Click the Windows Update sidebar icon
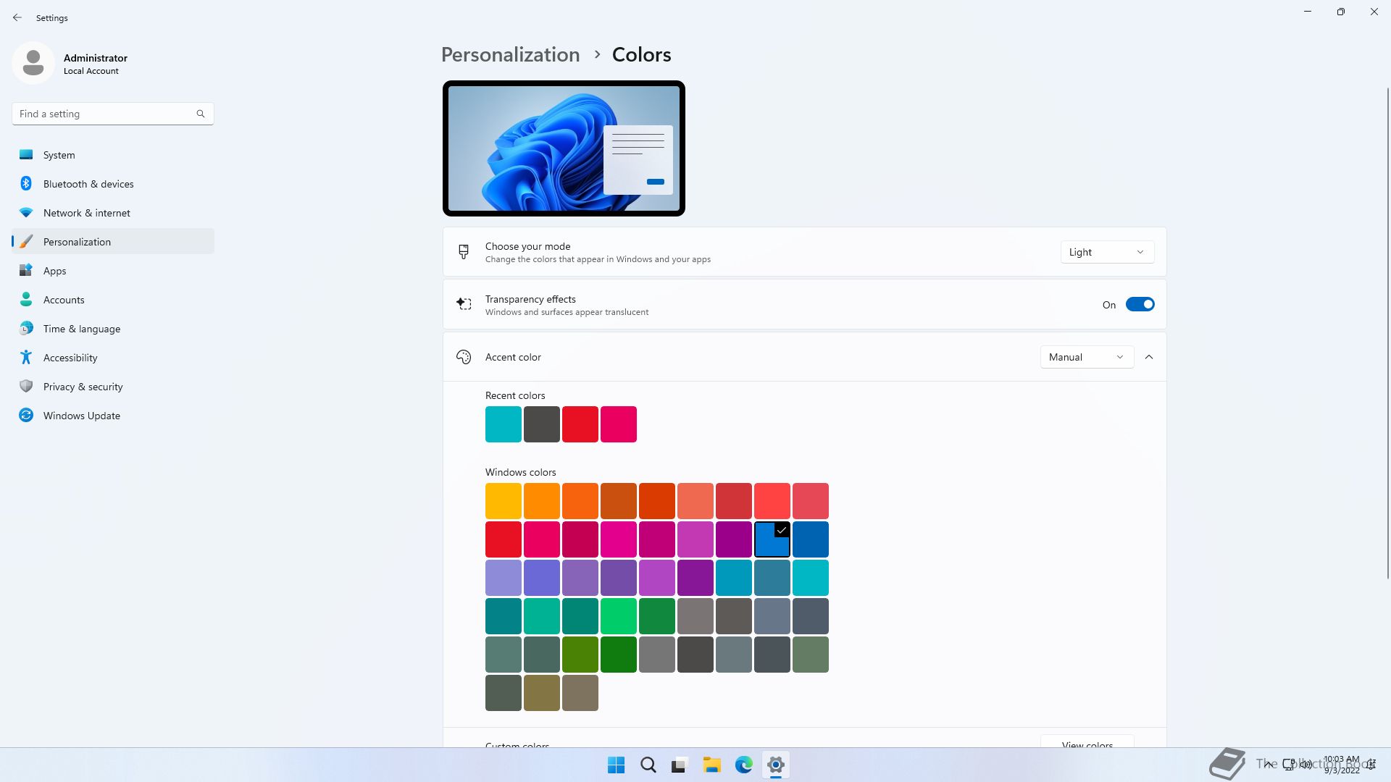Image resolution: width=1391 pixels, height=782 pixels. tap(26, 416)
